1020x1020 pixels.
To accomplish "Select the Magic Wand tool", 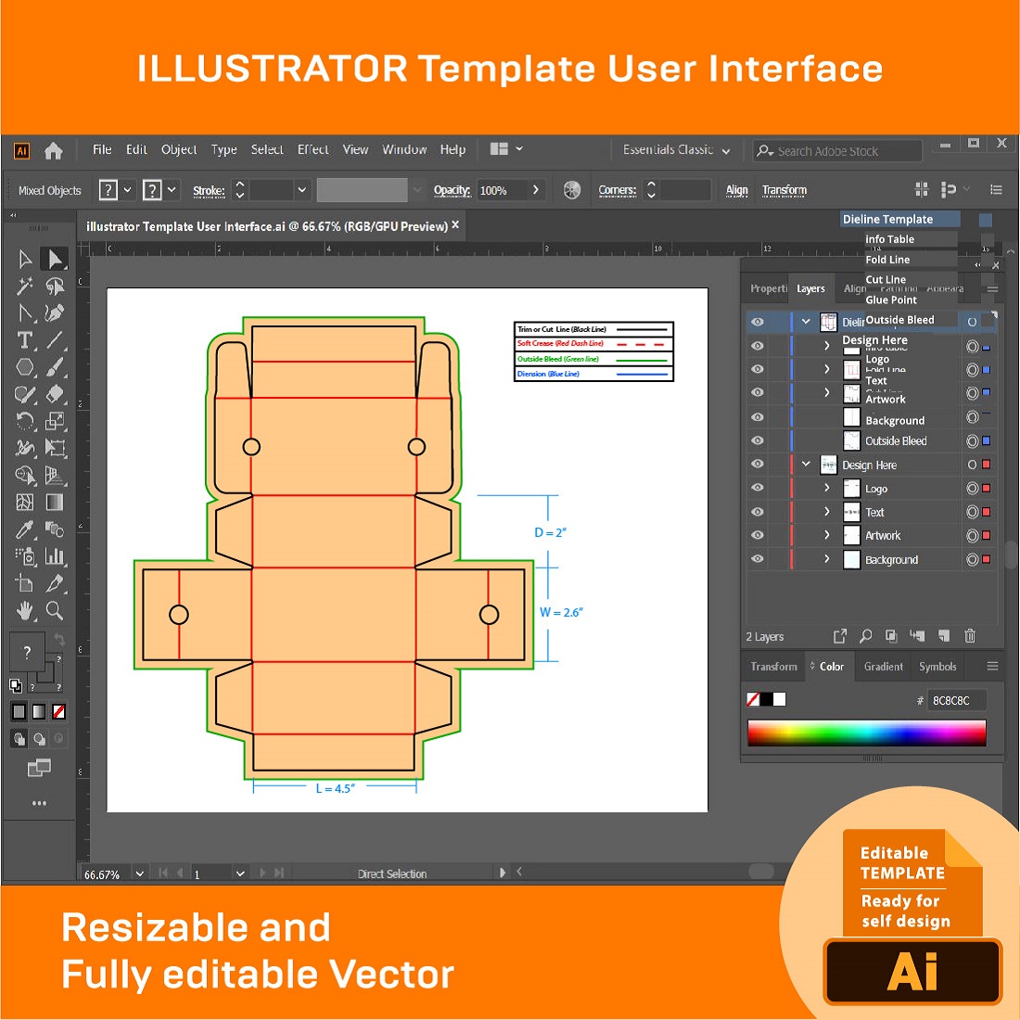I will 25,287.
